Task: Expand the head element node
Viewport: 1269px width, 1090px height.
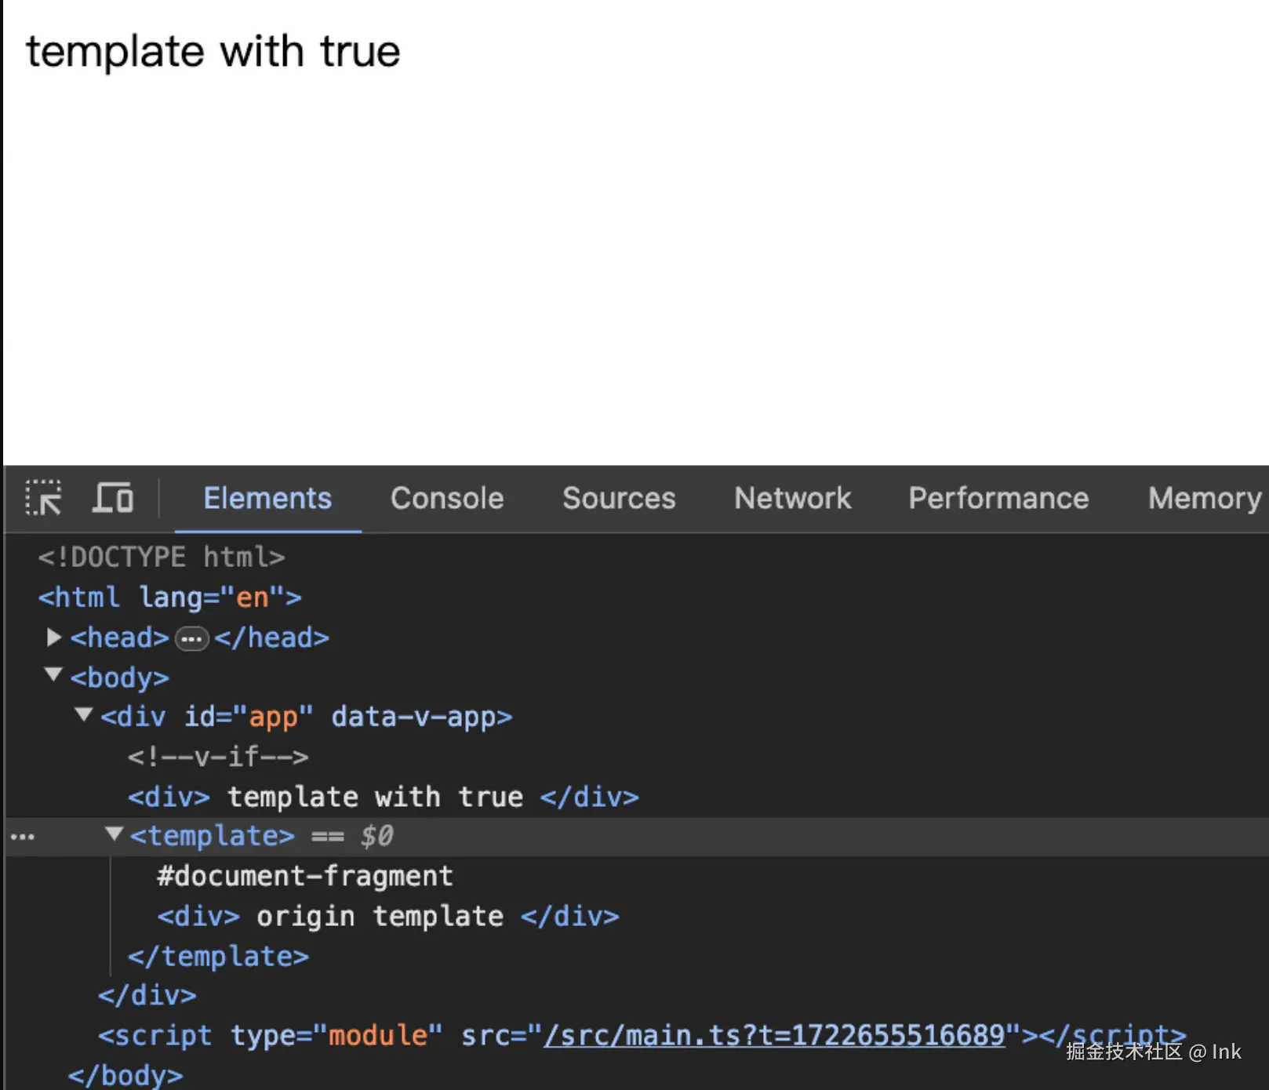Action: 53,638
